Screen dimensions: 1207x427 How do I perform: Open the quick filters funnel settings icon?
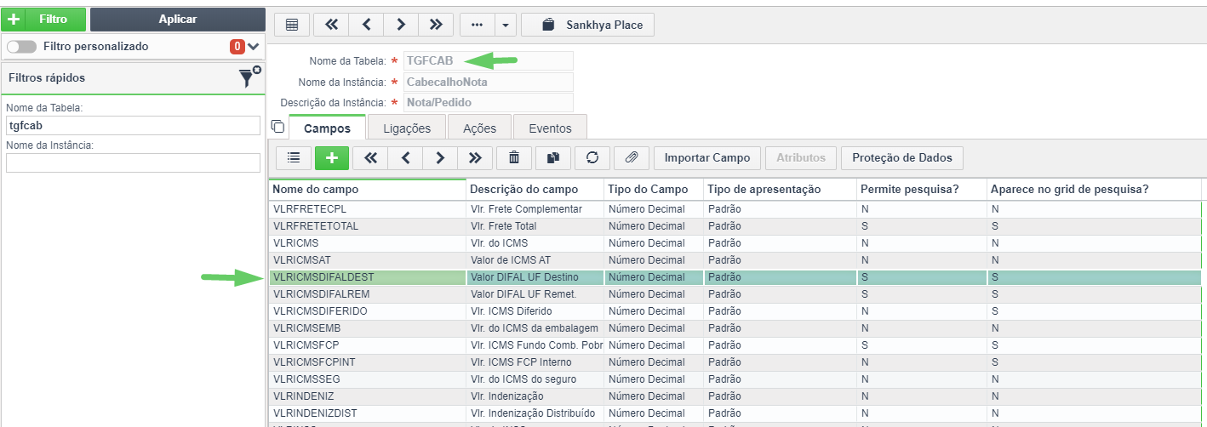tap(249, 77)
